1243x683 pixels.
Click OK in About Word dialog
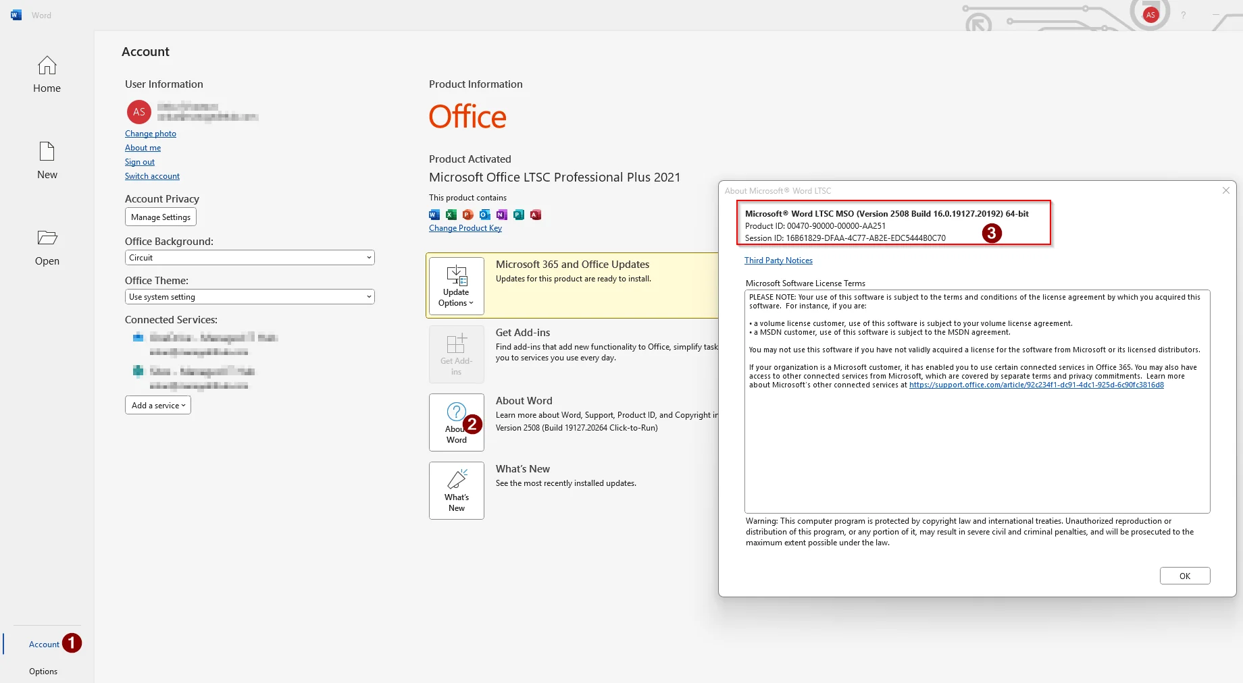point(1185,576)
